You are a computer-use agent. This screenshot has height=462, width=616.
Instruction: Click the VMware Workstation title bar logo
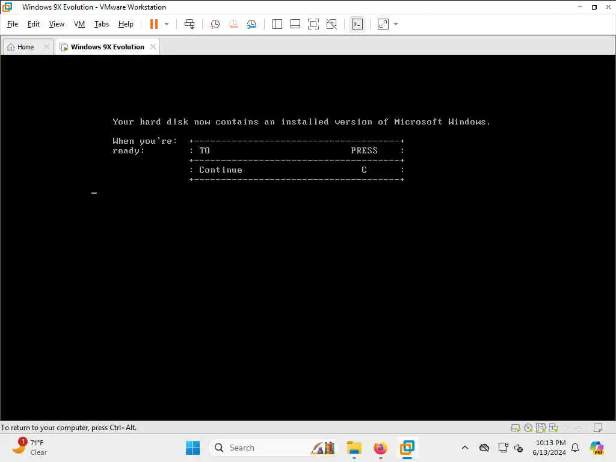[7, 7]
